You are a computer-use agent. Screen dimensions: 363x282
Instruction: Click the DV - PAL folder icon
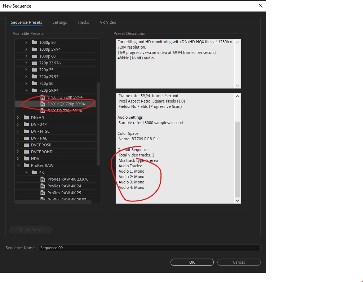point(26,138)
